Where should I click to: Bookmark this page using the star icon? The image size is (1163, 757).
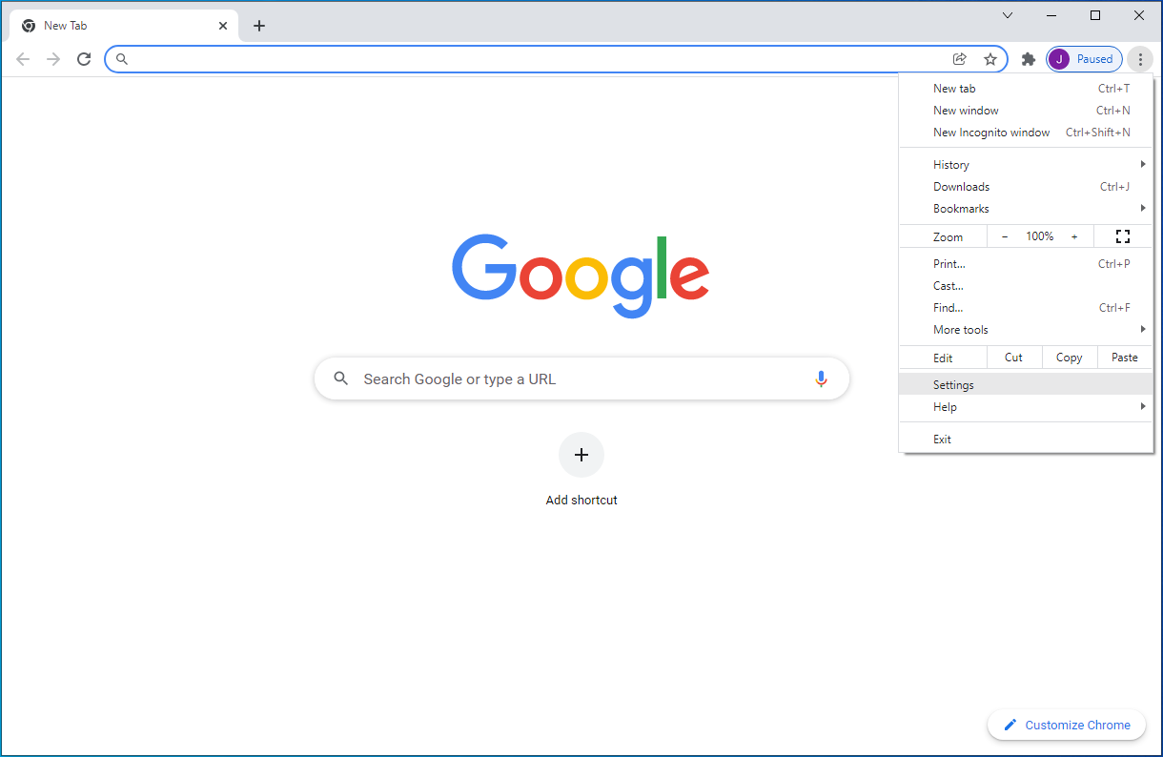pos(990,58)
